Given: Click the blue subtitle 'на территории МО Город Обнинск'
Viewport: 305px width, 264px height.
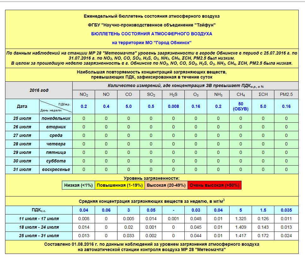Looking at the screenshot, I should tap(152, 42).
